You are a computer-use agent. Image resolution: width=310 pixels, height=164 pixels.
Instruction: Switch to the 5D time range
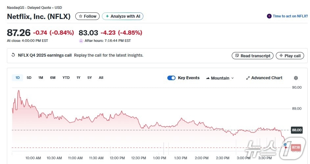click(29, 78)
